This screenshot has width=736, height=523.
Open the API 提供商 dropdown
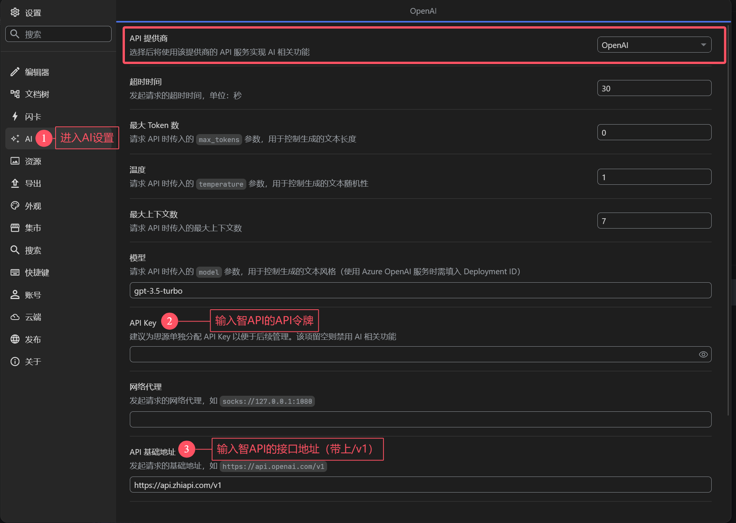(654, 45)
